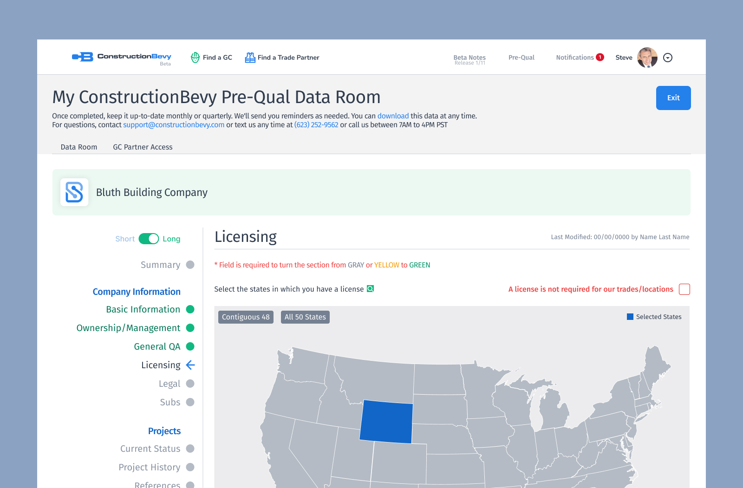Open the Projects heading
The width and height of the screenshot is (743, 488).
tap(164, 431)
